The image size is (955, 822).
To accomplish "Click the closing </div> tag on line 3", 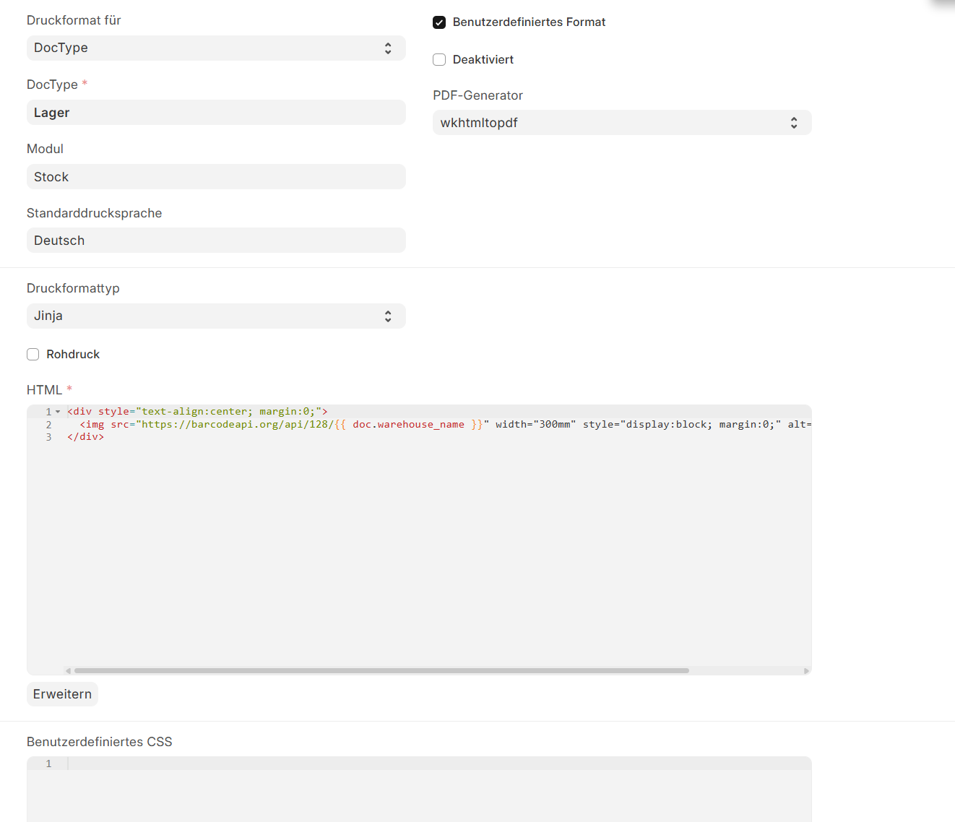I will 86,437.
